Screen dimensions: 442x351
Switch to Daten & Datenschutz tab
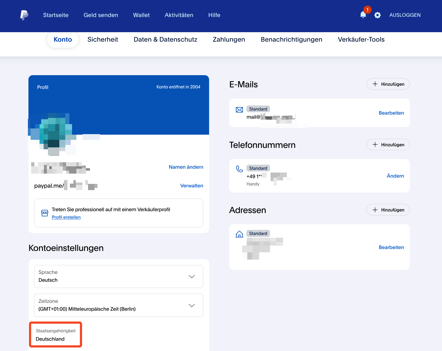[x=165, y=39]
